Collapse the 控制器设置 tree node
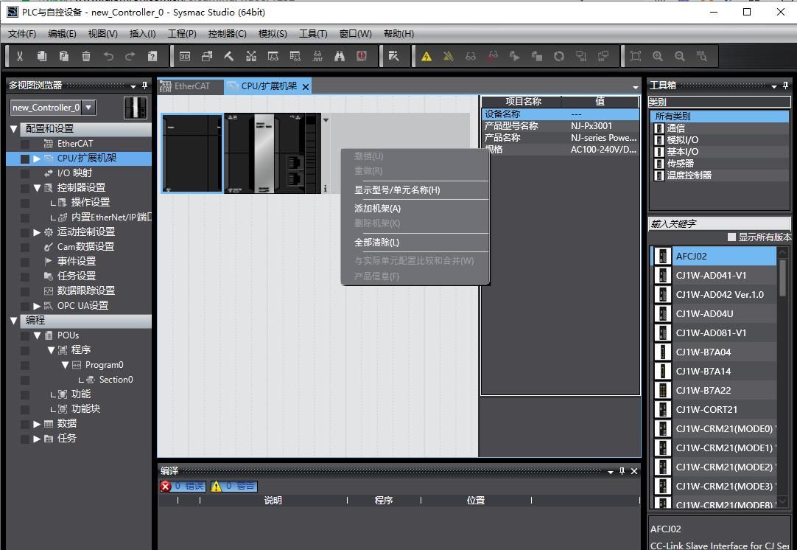This screenshot has height=550, width=797. [38, 188]
